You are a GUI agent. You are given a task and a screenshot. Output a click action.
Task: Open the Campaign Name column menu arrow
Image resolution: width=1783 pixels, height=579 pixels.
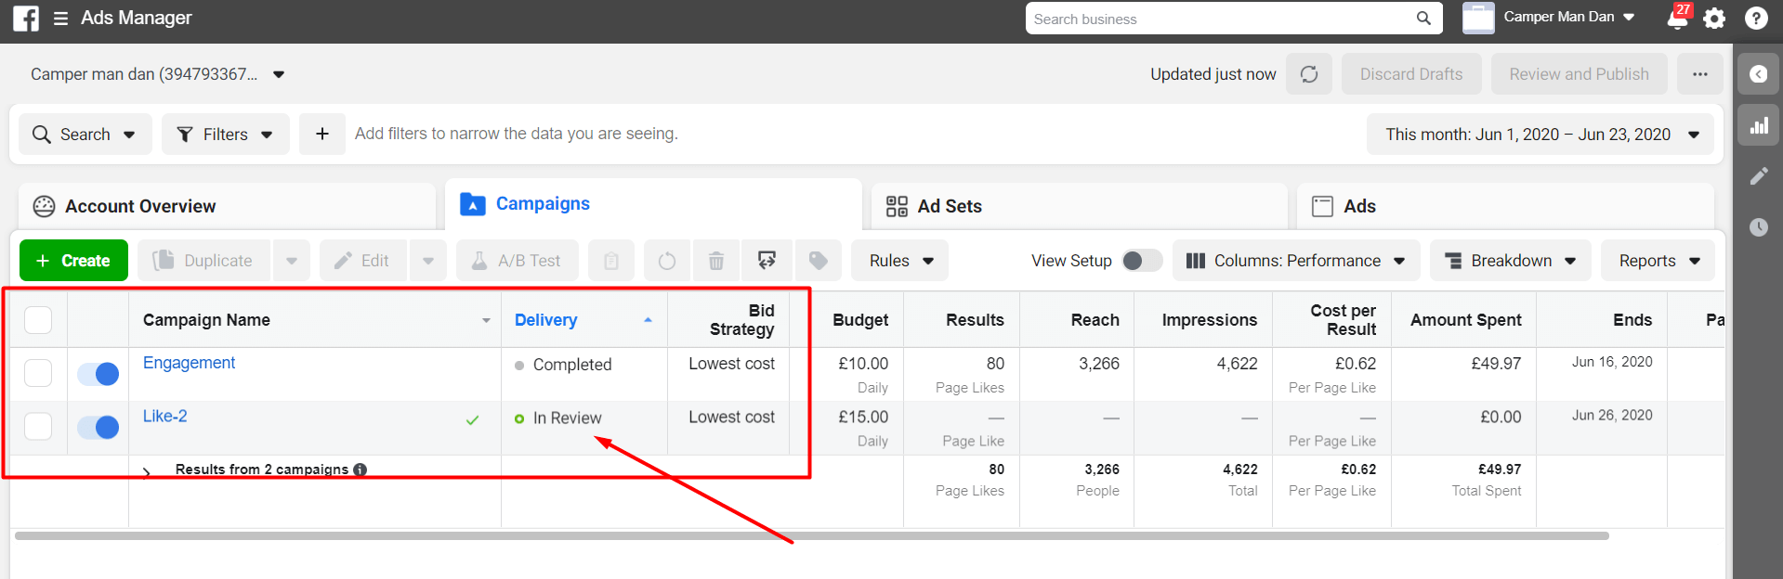click(486, 320)
